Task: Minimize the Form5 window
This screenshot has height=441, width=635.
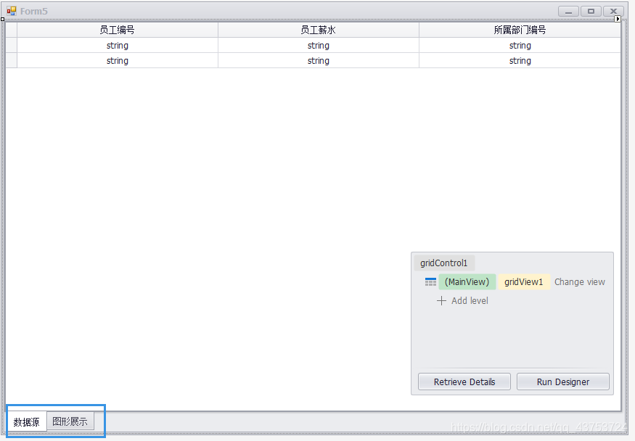Action: [x=568, y=12]
